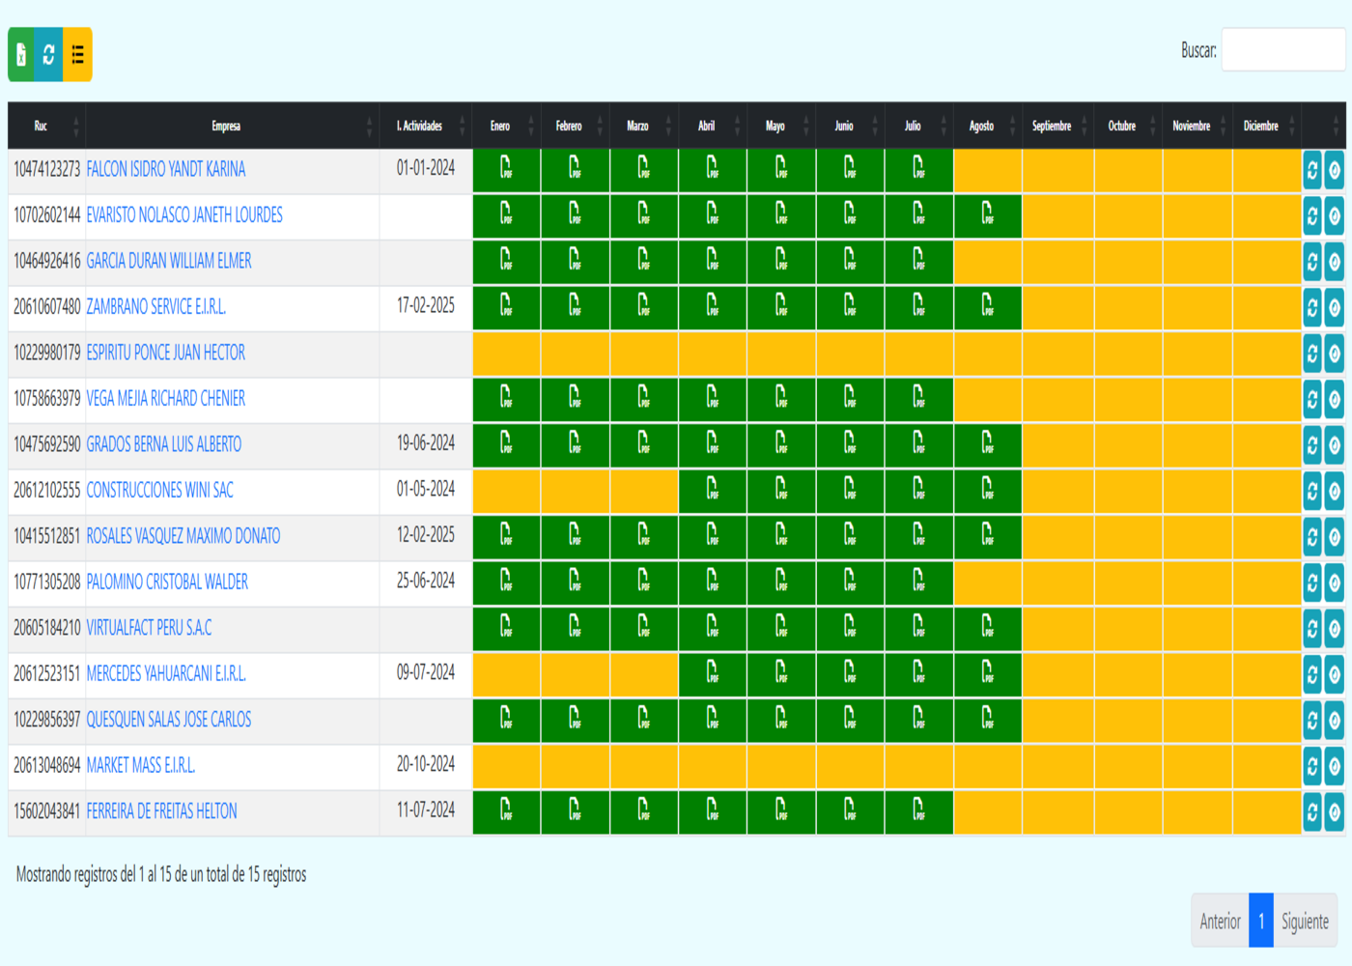Click circular icon at end of VIRTUALFACT PERU row
Image resolution: width=1352 pixels, height=966 pixels.
click(x=1335, y=629)
